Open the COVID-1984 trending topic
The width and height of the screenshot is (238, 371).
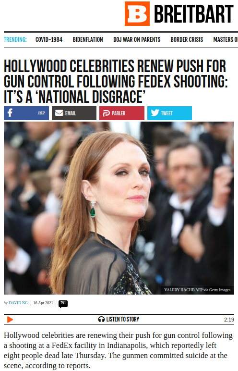click(48, 39)
